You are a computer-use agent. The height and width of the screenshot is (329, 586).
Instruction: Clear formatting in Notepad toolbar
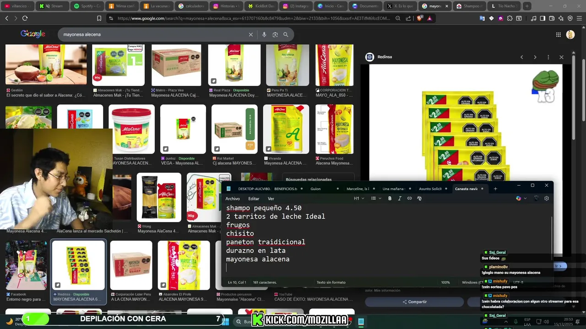(419, 198)
